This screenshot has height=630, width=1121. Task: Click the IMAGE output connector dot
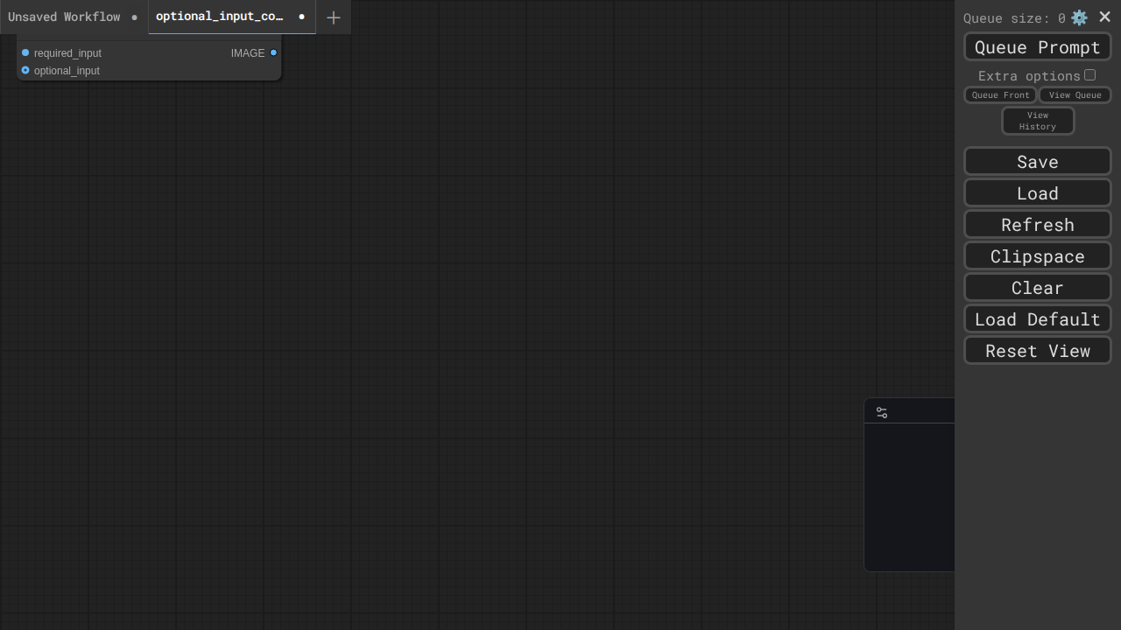coord(273,53)
